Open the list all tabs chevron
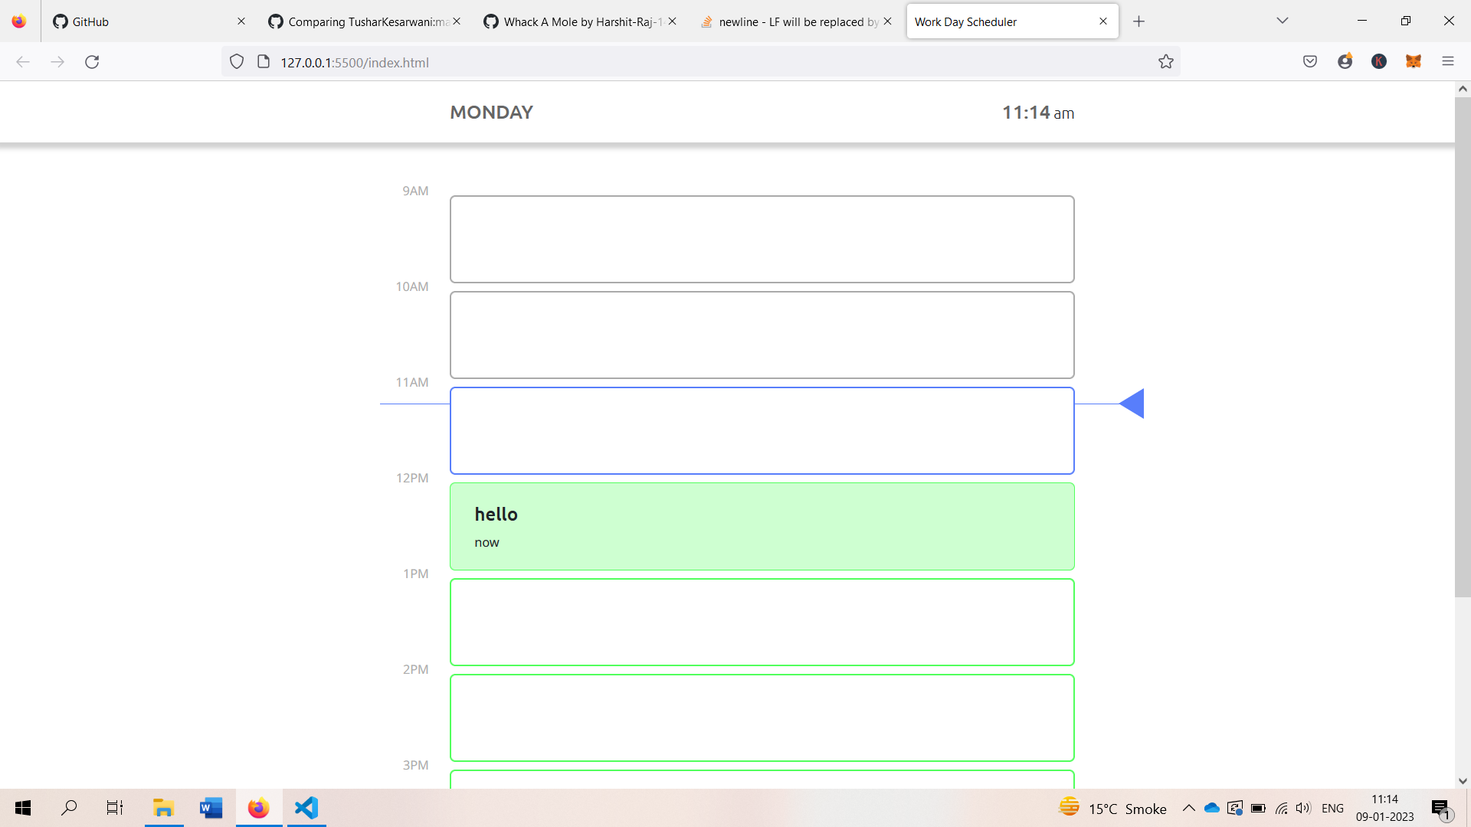This screenshot has height=827, width=1471. [x=1283, y=21]
